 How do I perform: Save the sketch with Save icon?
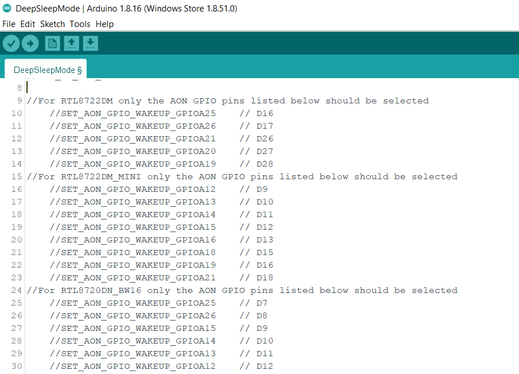90,43
